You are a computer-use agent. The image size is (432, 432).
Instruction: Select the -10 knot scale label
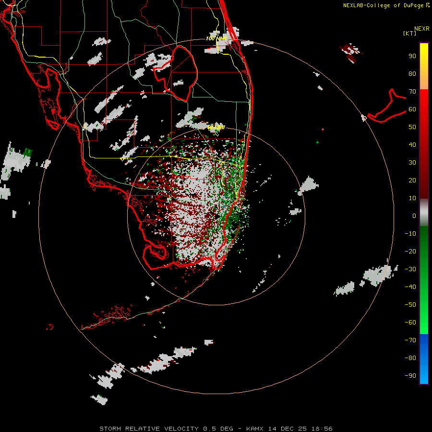410,234
